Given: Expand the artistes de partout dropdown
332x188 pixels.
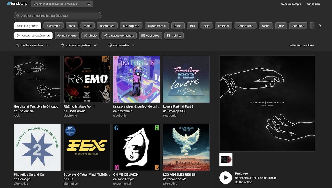Looking at the screenshot, I should (79, 45).
